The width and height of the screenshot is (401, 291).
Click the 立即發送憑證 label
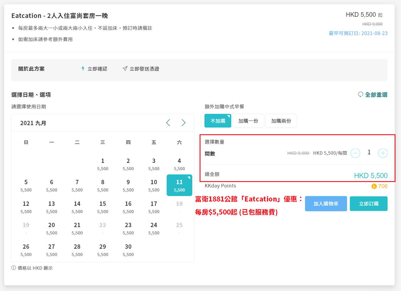[x=144, y=69]
